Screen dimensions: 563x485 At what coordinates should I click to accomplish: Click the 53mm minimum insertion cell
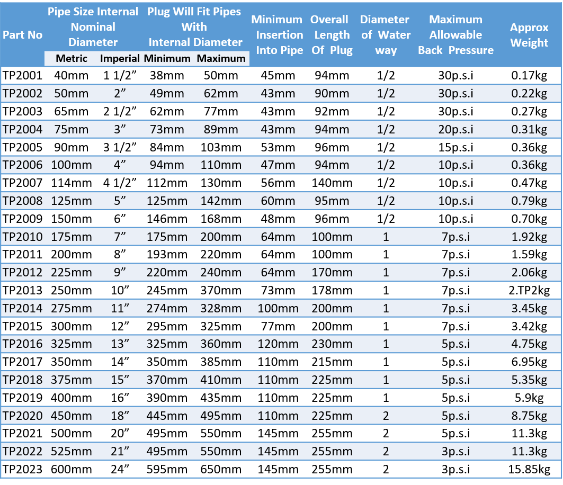[278, 147]
